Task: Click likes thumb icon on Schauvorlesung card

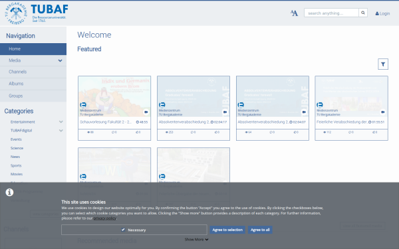Action: [x=137, y=132]
